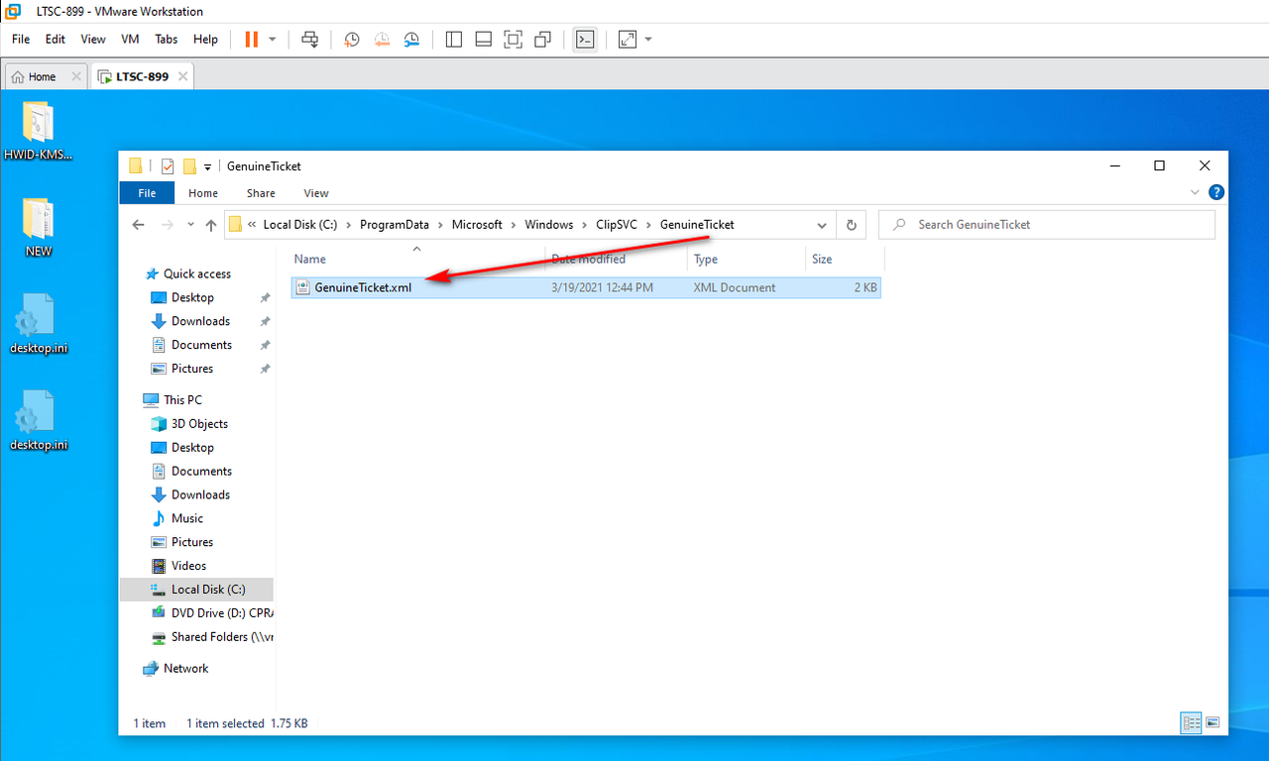This screenshot has height=761, width=1269.
Task: Open the VMware Help menu
Action: click(205, 39)
